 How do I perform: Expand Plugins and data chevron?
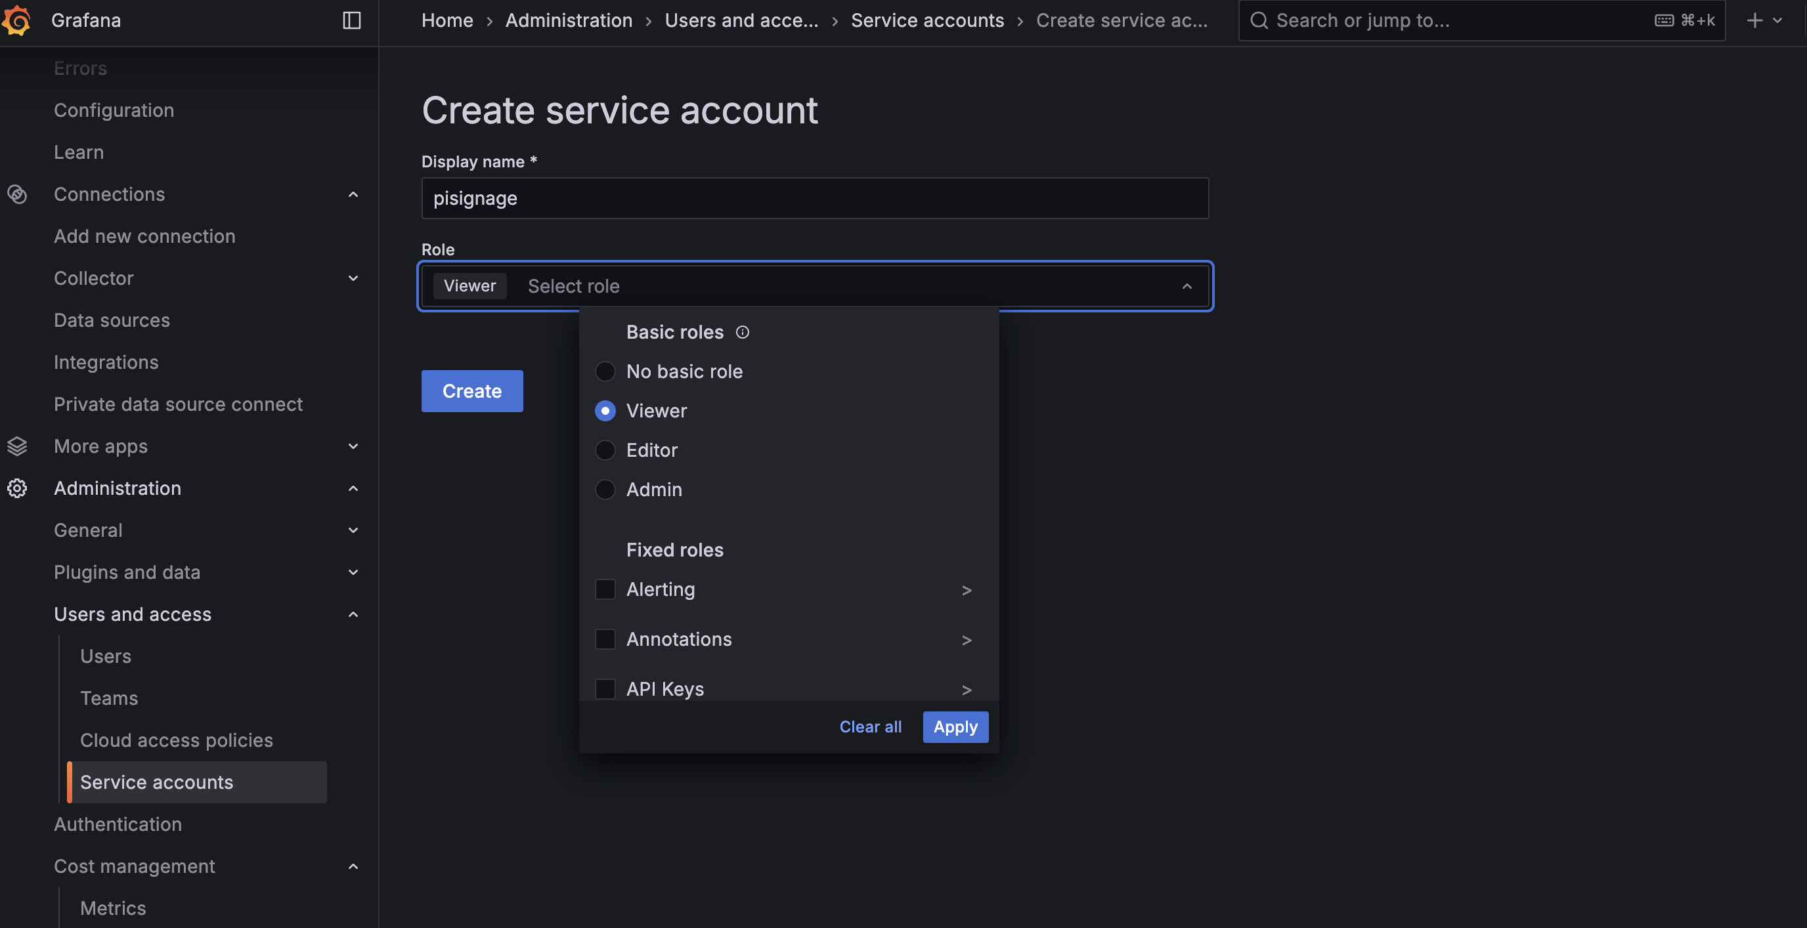[x=353, y=573]
